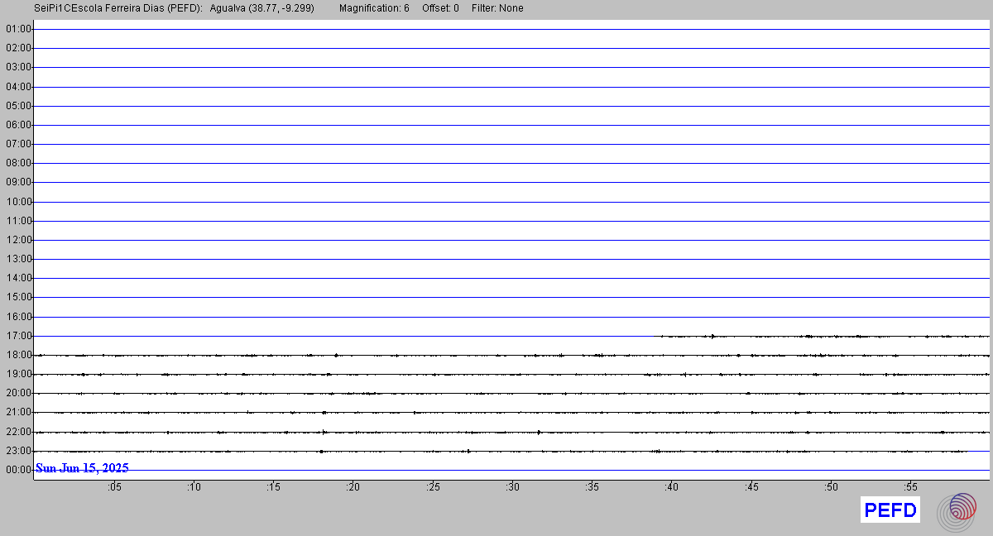Click the 10:00 hour label
This screenshot has height=536, width=993.
click(x=18, y=202)
